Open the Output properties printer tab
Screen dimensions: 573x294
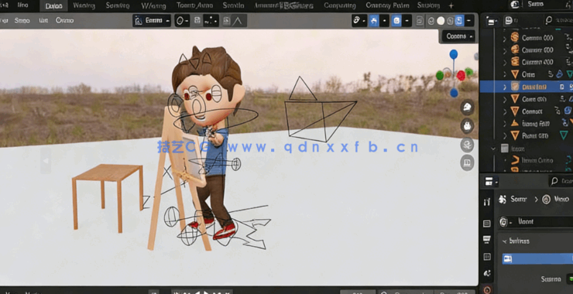[x=487, y=239]
